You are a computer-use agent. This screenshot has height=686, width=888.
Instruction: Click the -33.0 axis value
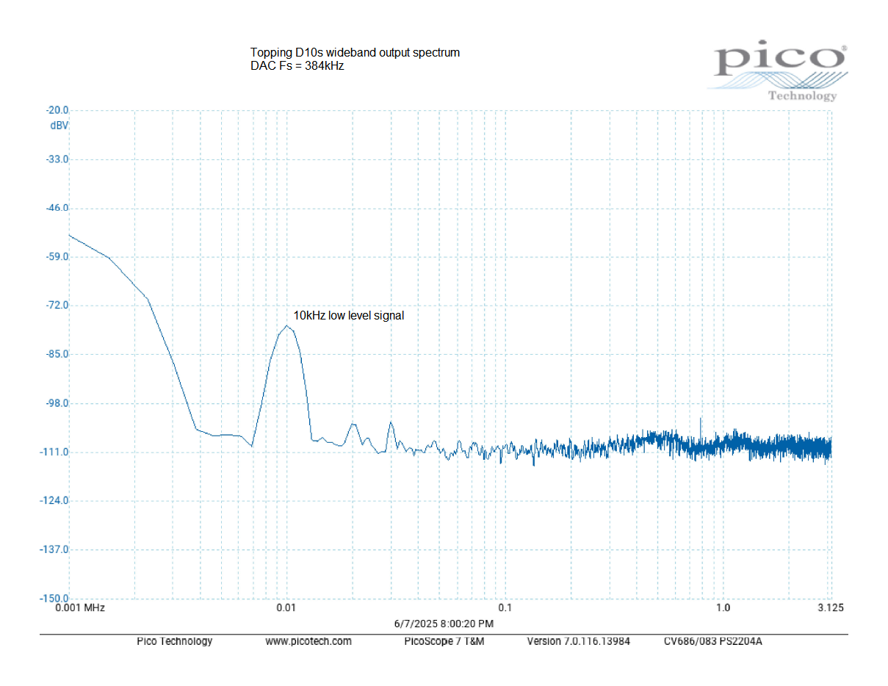pyautogui.click(x=57, y=159)
